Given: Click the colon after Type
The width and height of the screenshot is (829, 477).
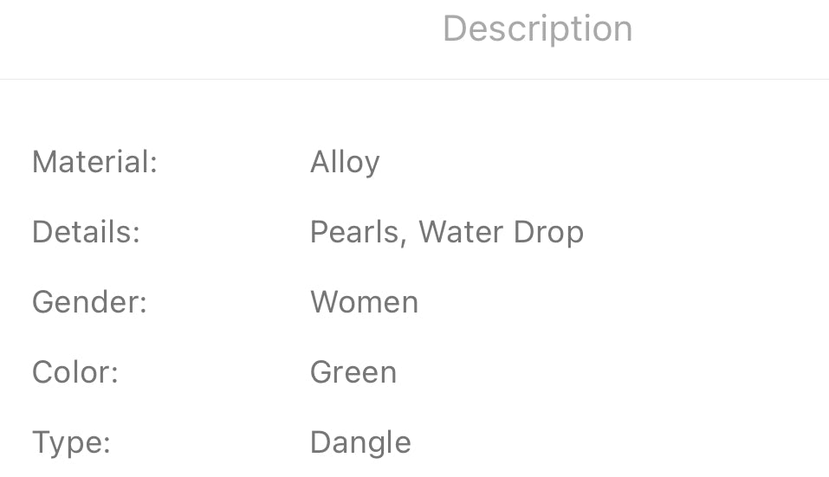Looking at the screenshot, I should coord(107,445).
